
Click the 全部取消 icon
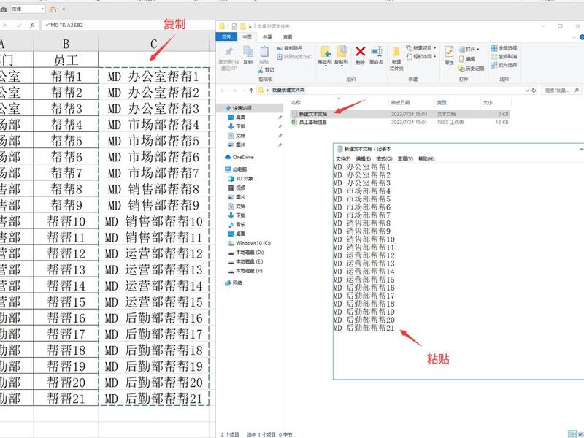pyautogui.click(x=494, y=57)
